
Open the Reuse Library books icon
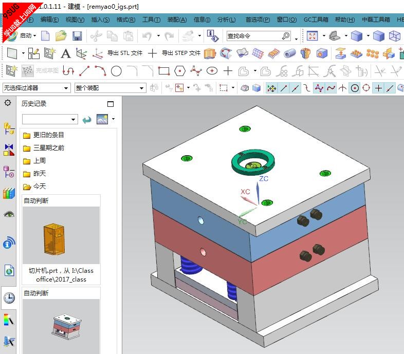(9, 193)
